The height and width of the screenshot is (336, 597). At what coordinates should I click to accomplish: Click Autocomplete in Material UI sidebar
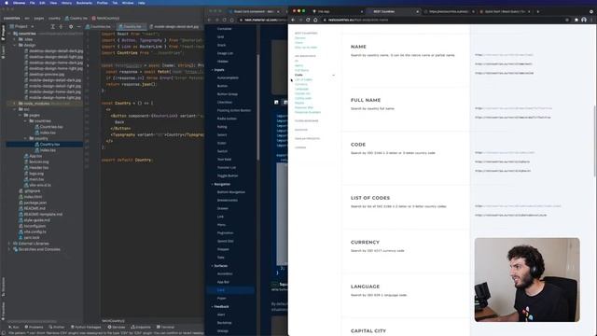point(228,77)
